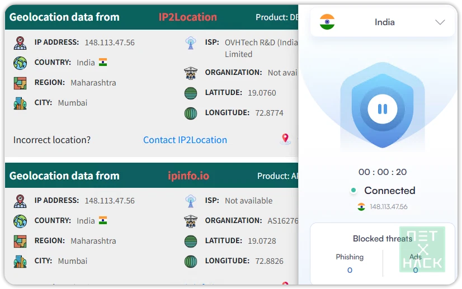Click the IP address pin icon in IP2Location
This screenshot has width=462, height=289.
20,43
